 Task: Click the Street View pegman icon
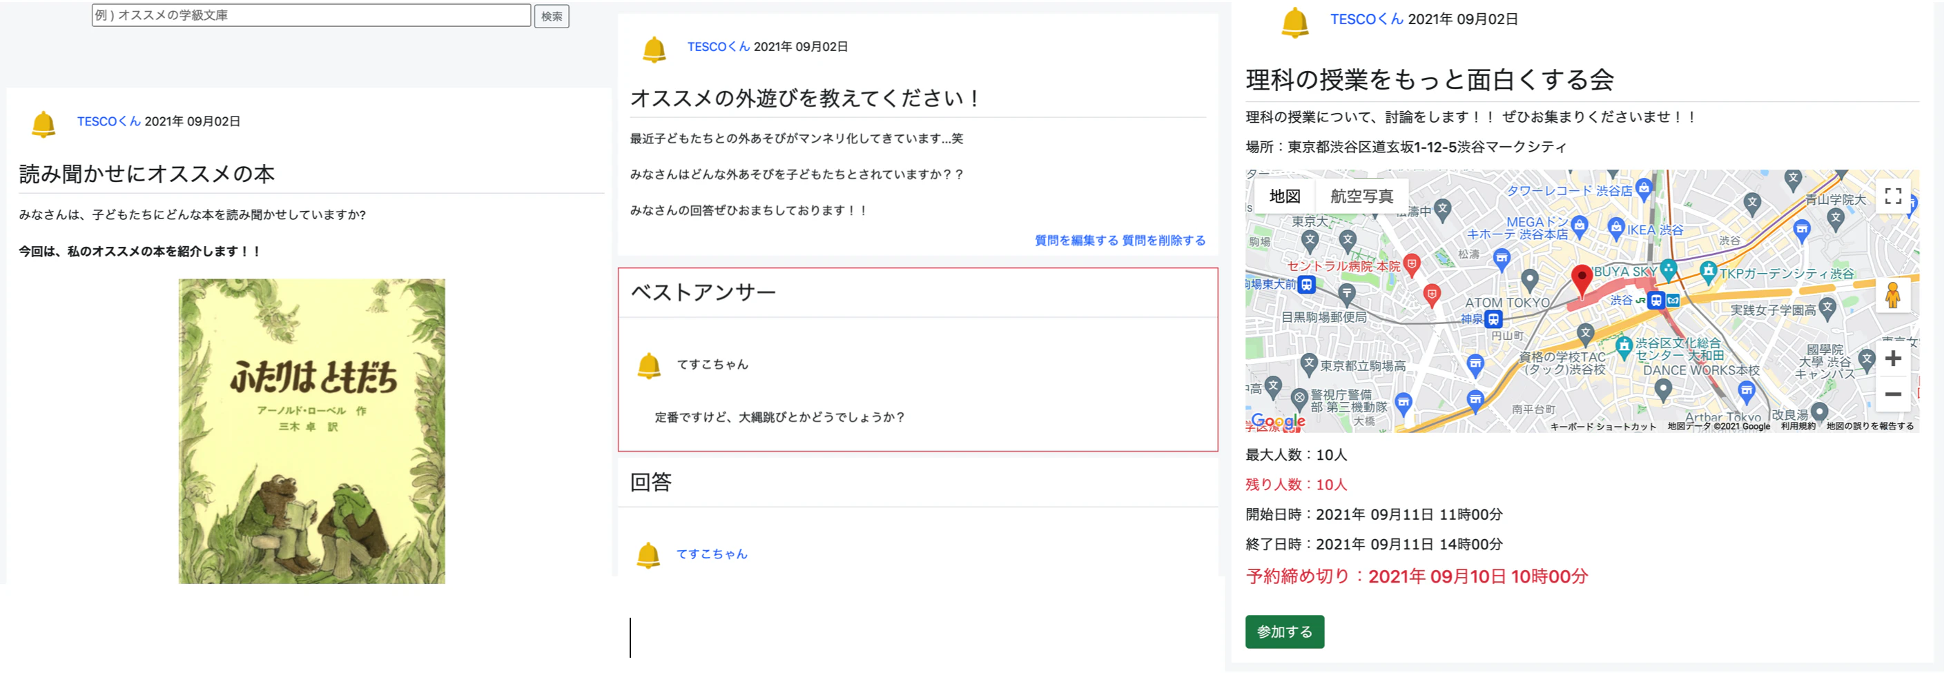coord(1894,295)
